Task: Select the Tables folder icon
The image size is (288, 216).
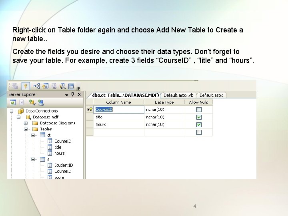Action: pyautogui.click(x=35, y=129)
